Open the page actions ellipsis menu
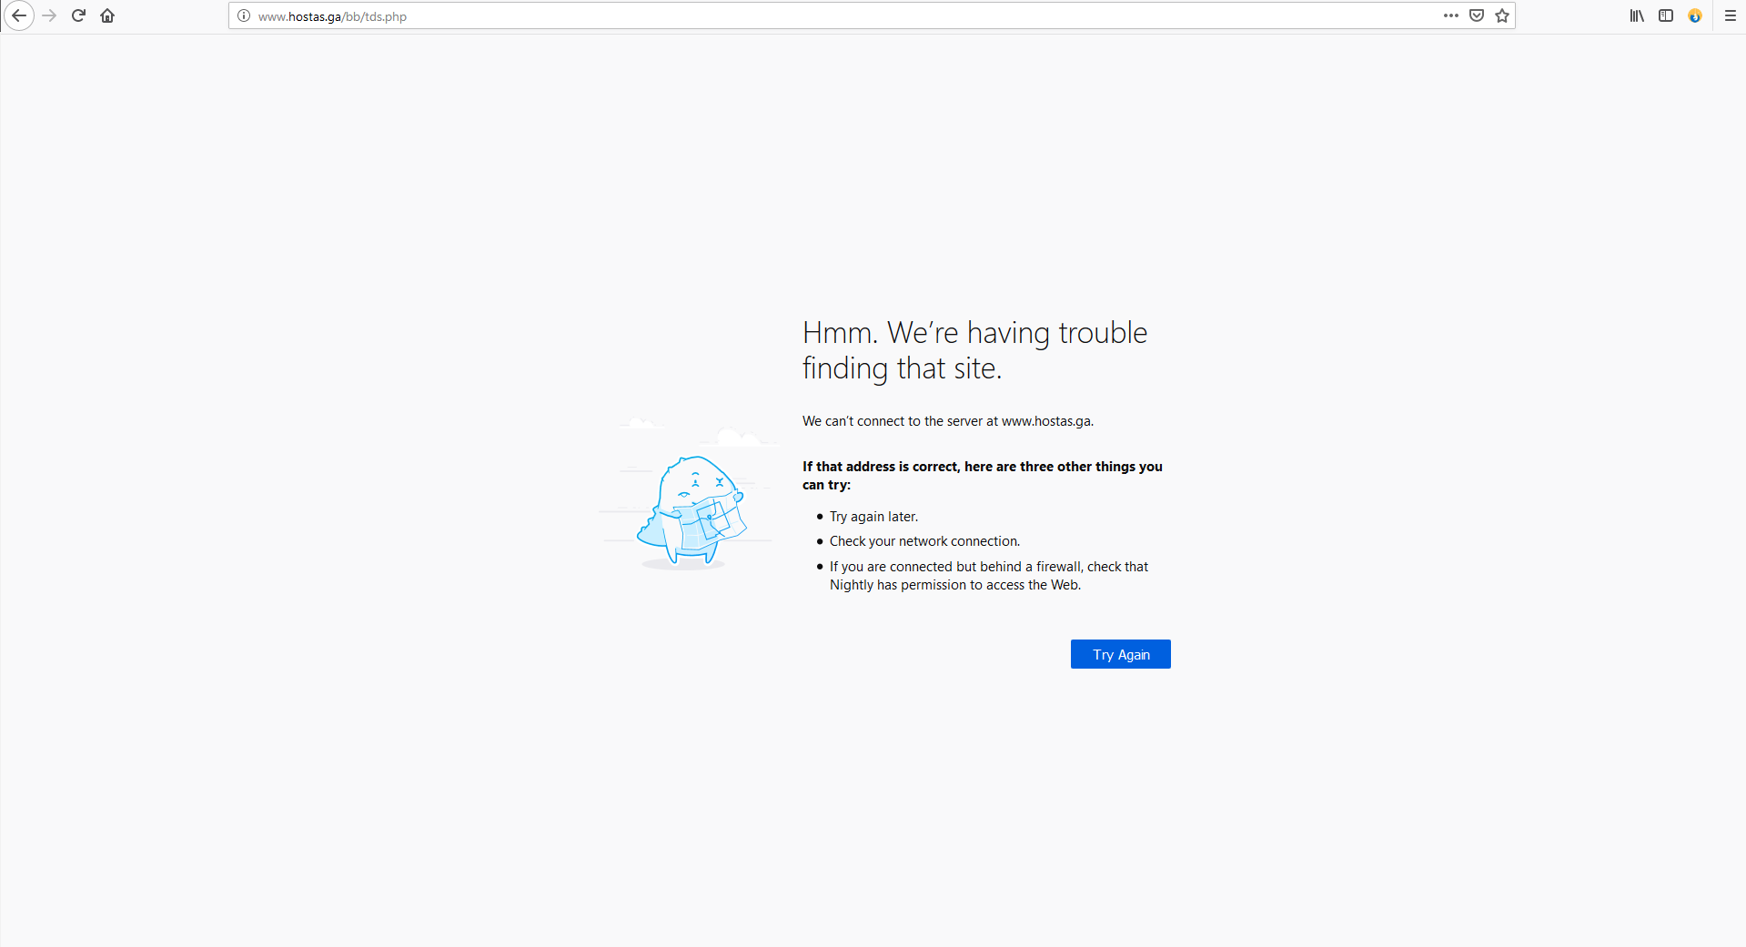This screenshot has width=1746, height=947. [1451, 15]
